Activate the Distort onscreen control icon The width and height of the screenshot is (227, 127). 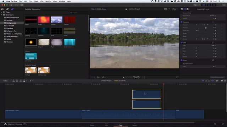click(x=213, y=60)
